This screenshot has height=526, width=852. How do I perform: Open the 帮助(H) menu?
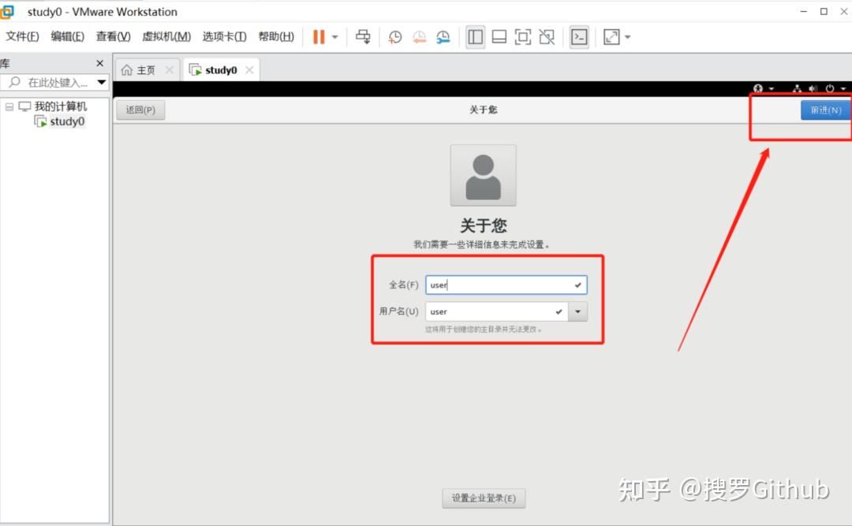(x=276, y=36)
